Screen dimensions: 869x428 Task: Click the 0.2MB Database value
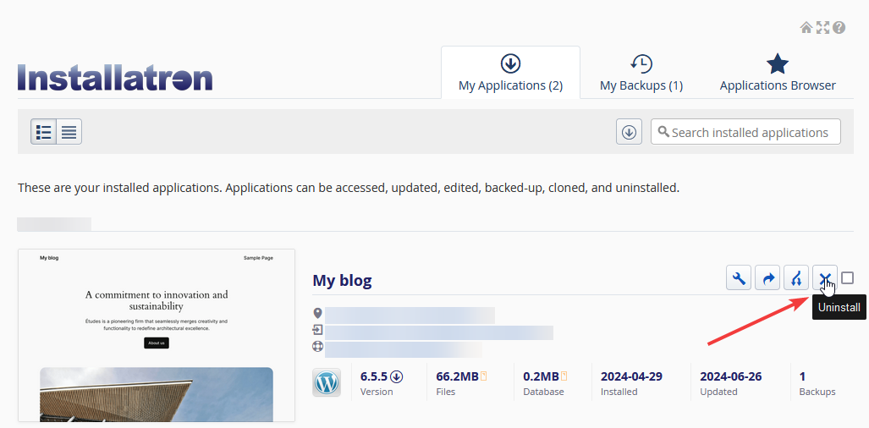point(541,376)
